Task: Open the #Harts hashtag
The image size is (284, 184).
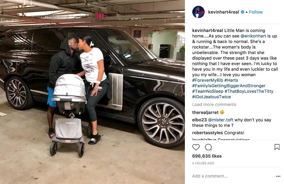Action: (231, 80)
